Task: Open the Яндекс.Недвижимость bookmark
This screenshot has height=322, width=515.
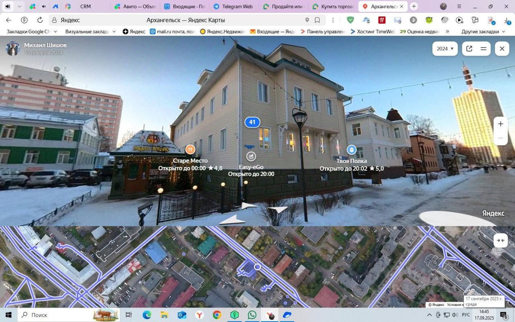Action: click(222, 31)
